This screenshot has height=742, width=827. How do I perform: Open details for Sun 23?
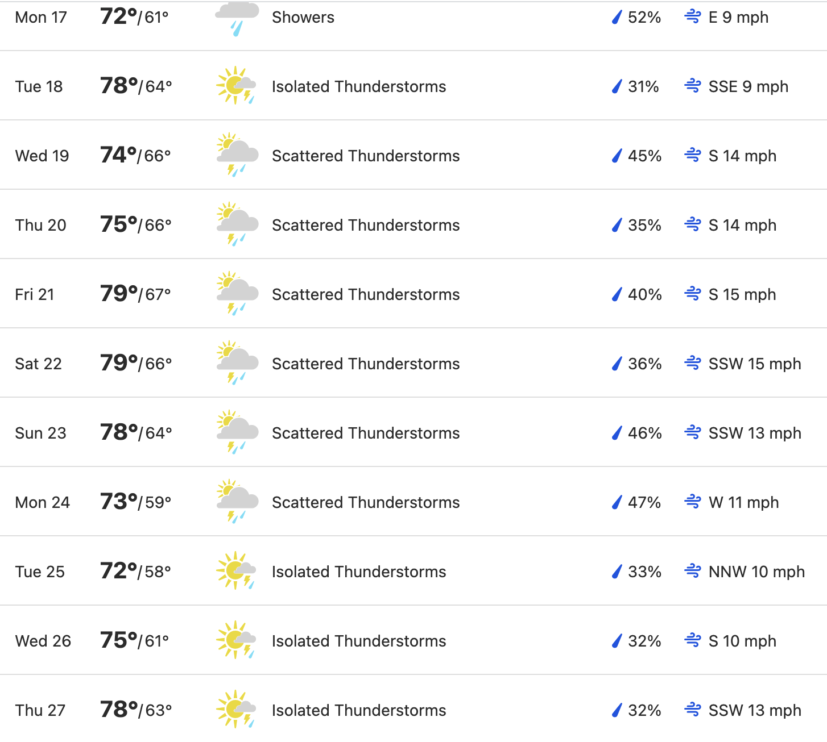click(413, 432)
